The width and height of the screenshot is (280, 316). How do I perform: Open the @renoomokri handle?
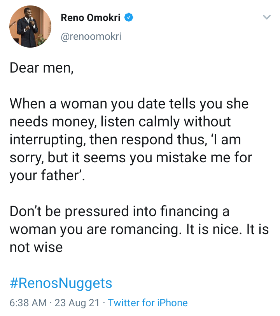tap(91, 36)
